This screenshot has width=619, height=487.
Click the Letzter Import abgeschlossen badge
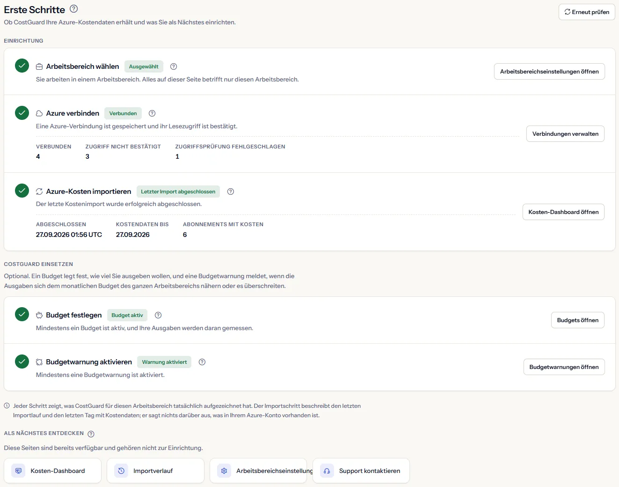pyautogui.click(x=178, y=192)
